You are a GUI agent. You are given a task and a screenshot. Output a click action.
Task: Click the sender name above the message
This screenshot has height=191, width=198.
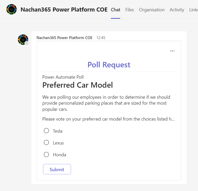click(x=65, y=38)
